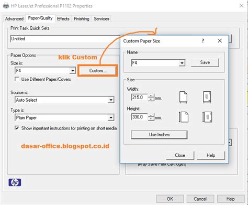Click the question mark help icon

point(203,41)
